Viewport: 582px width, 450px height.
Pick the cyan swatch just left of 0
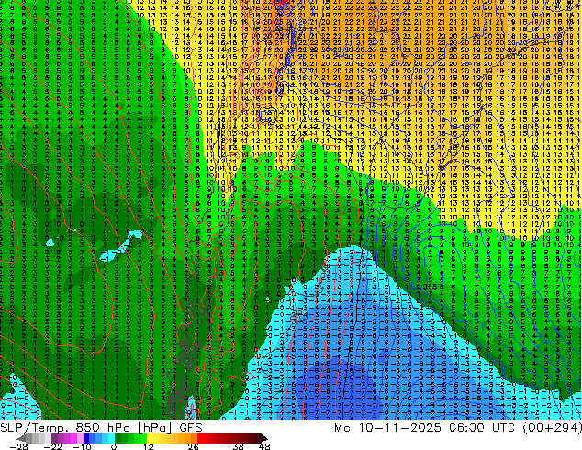[x=111, y=438]
